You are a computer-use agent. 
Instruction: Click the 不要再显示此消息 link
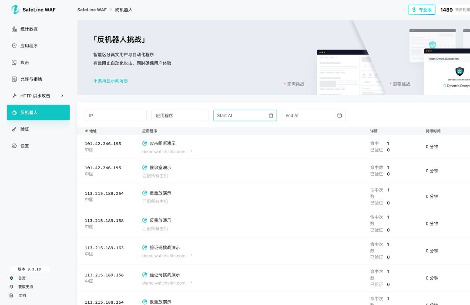tap(111, 80)
